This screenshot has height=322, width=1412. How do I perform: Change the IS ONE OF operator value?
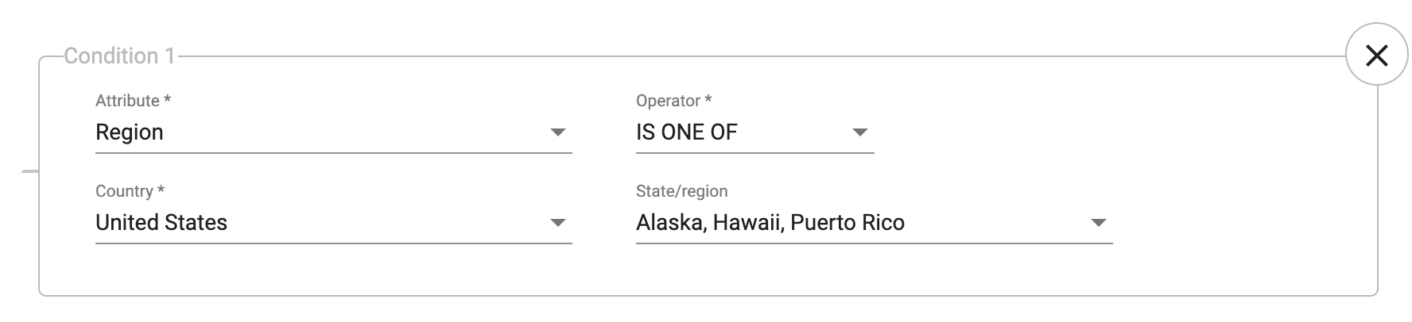(x=755, y=132)
